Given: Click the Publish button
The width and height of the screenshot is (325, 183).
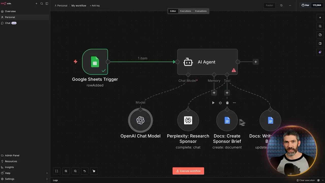Looking at the screenshot, I should 269,5.
